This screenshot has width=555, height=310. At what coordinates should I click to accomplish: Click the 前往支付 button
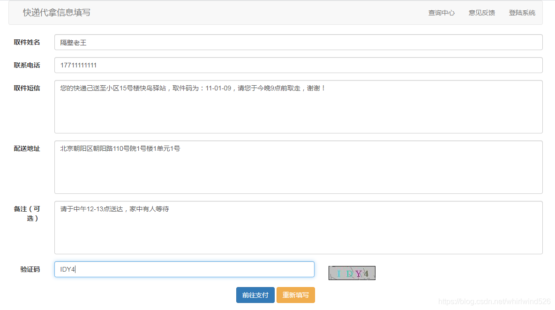coord(255,295)
